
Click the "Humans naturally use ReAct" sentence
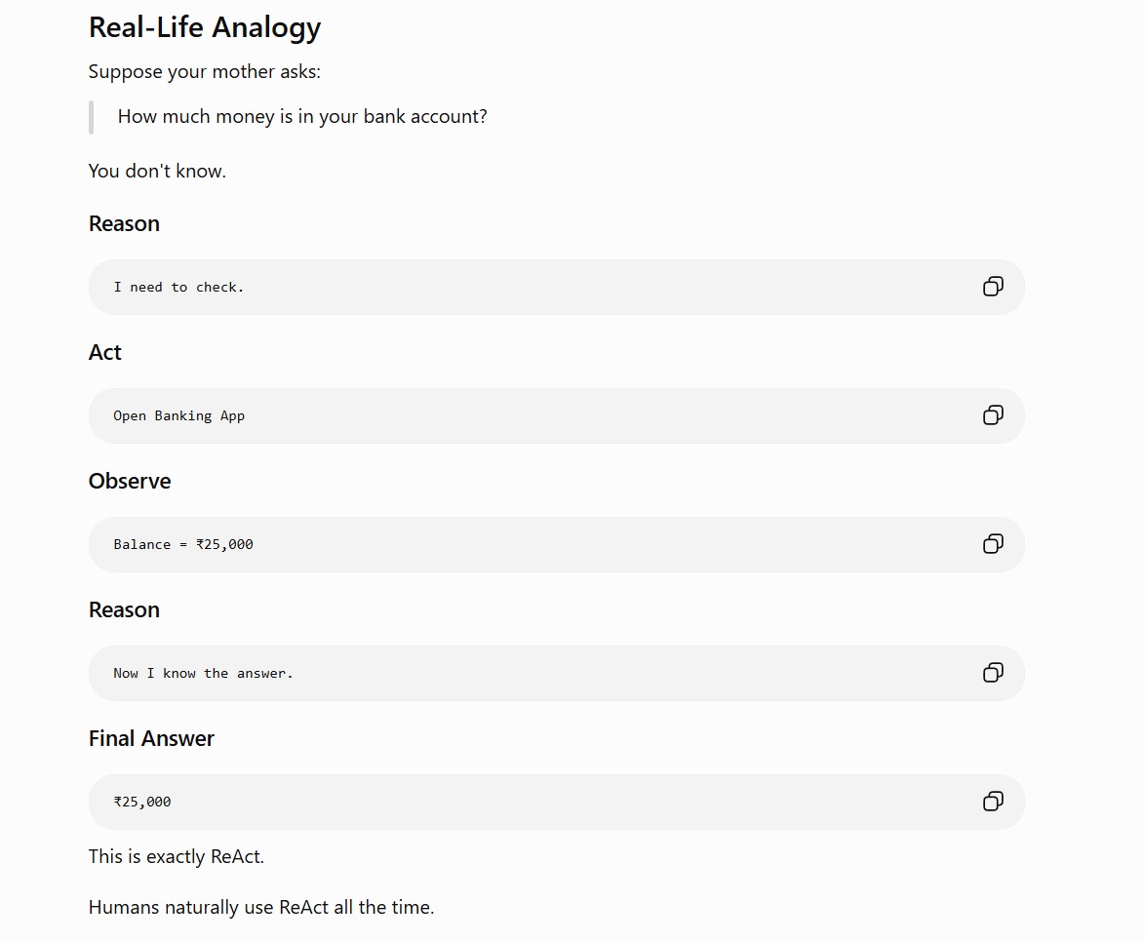coord(261,907)
